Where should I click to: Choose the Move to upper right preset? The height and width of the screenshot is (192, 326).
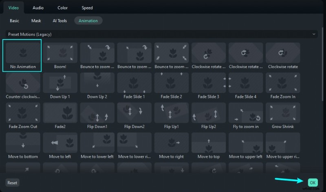[x=283, y=146]
